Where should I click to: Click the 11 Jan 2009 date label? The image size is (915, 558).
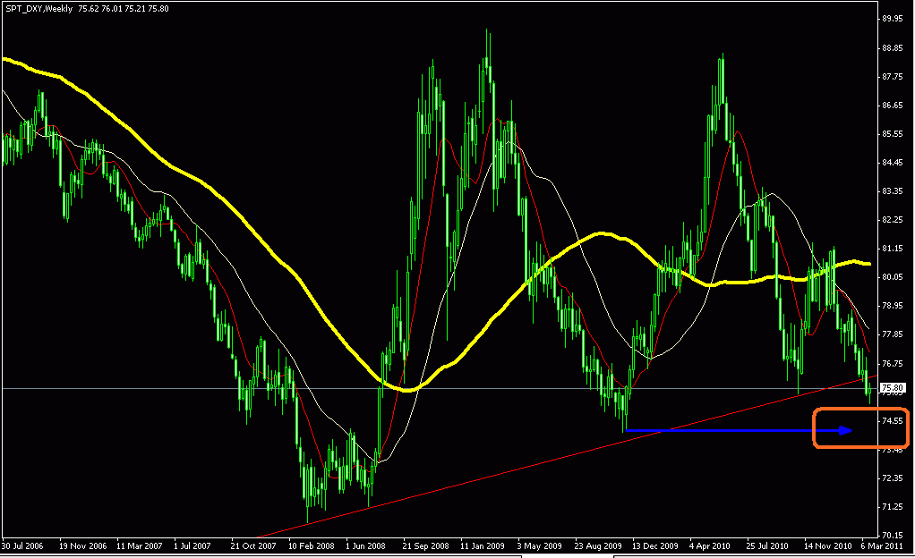pyautogui.click(x=482, y=545)
